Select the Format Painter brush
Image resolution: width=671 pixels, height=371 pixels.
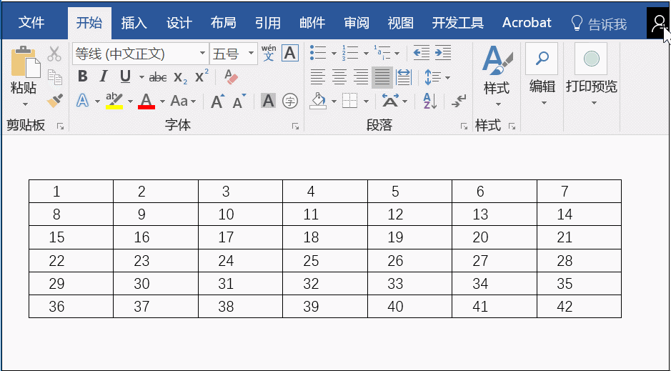pyautogui.click(x=55, y=101)
